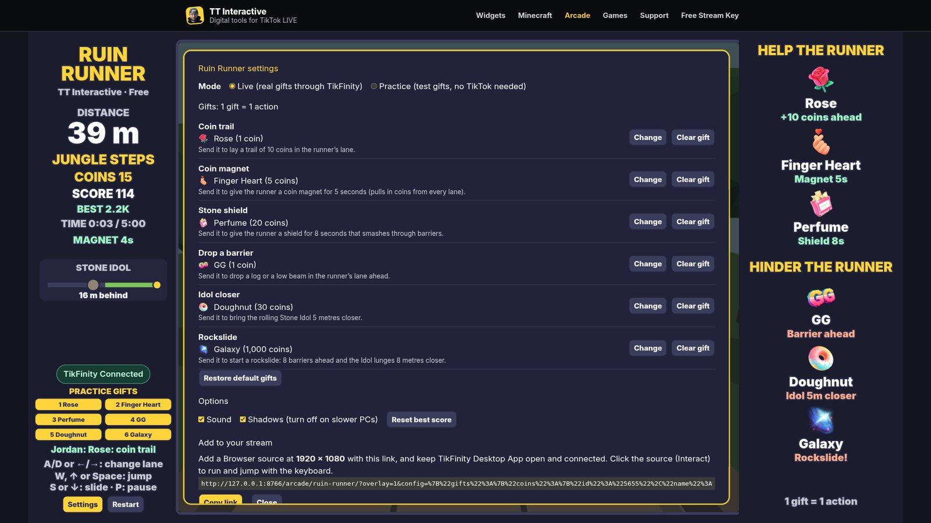Image resolution: width=931 pixels, height=523 pixels.
Task: Change the Stone shield gift
Action: [x=648, y=222]
